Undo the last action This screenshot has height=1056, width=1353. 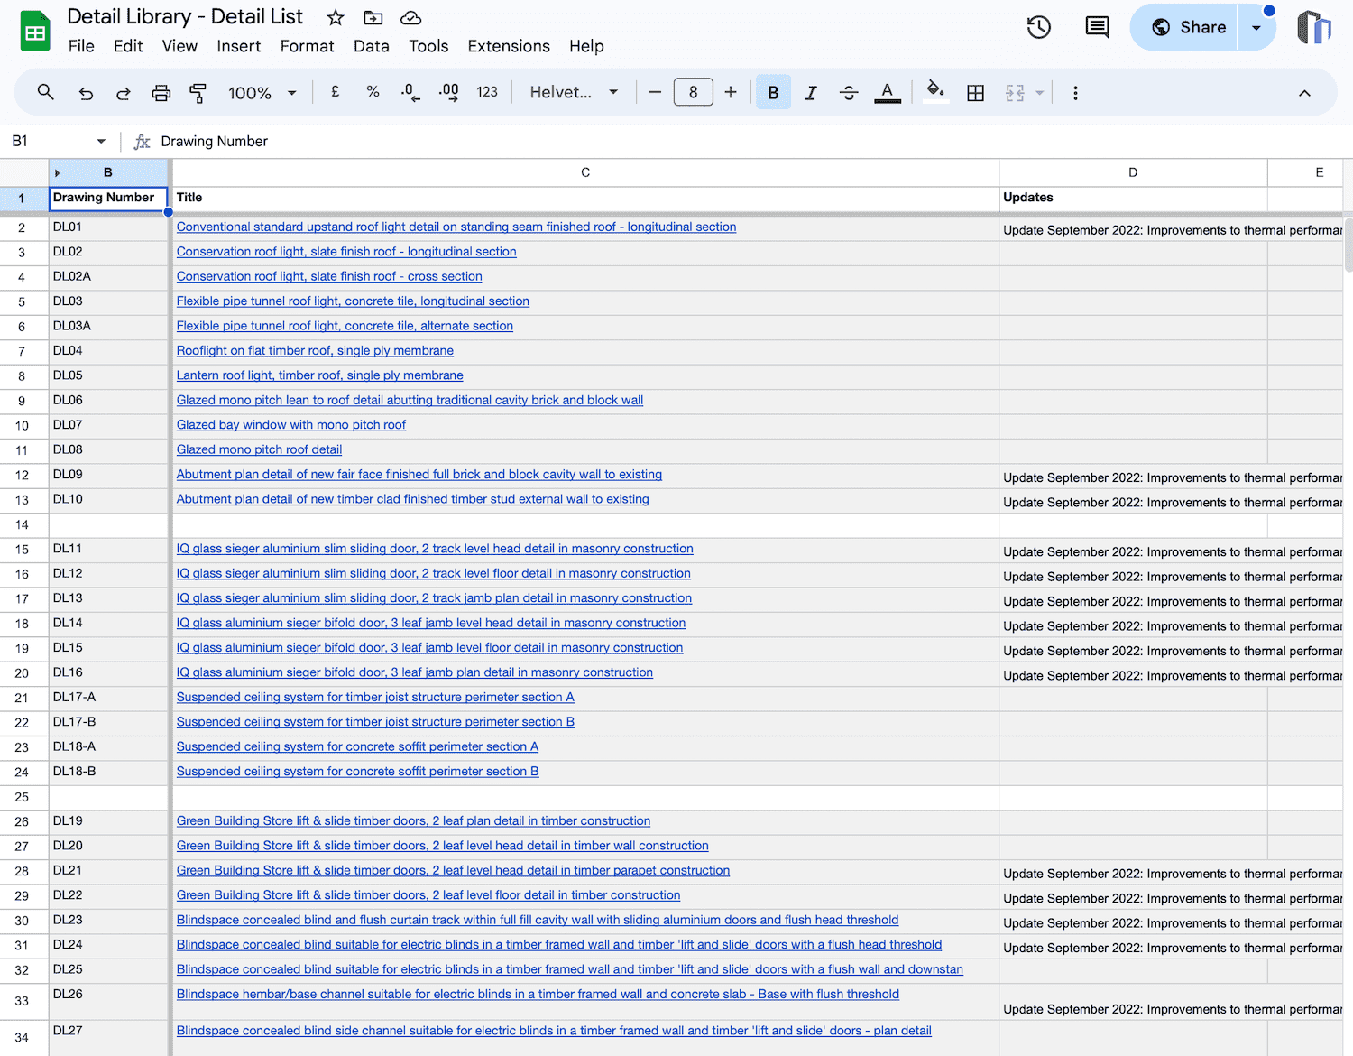(x=86, y=93)
